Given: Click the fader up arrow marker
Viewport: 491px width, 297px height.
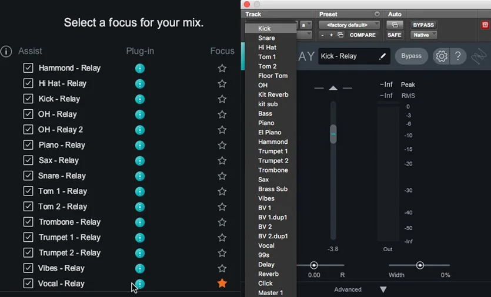Looking at the screenshot, I should [333, 88].
